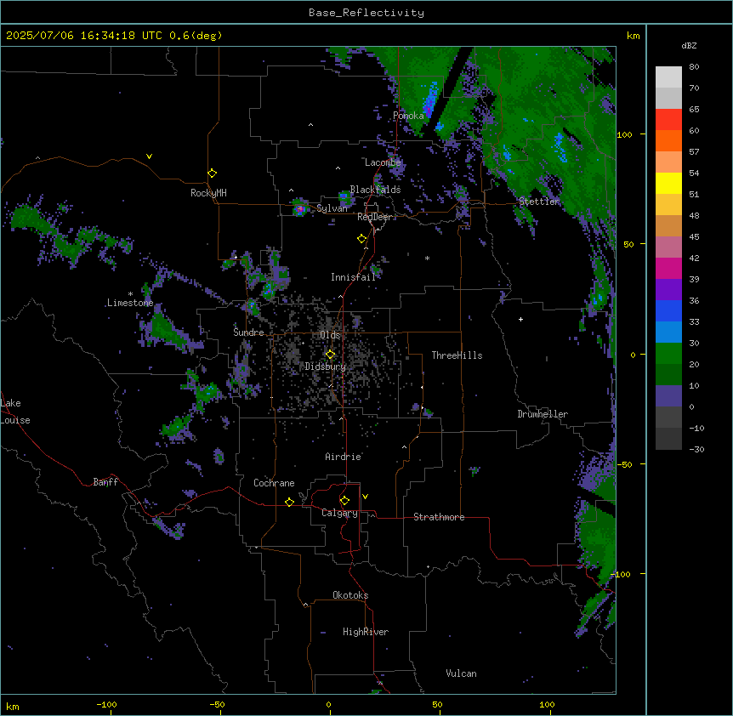This screenshot has height=716, width=733.
Task: Click the RockyMH label
Action: point(208,193)
